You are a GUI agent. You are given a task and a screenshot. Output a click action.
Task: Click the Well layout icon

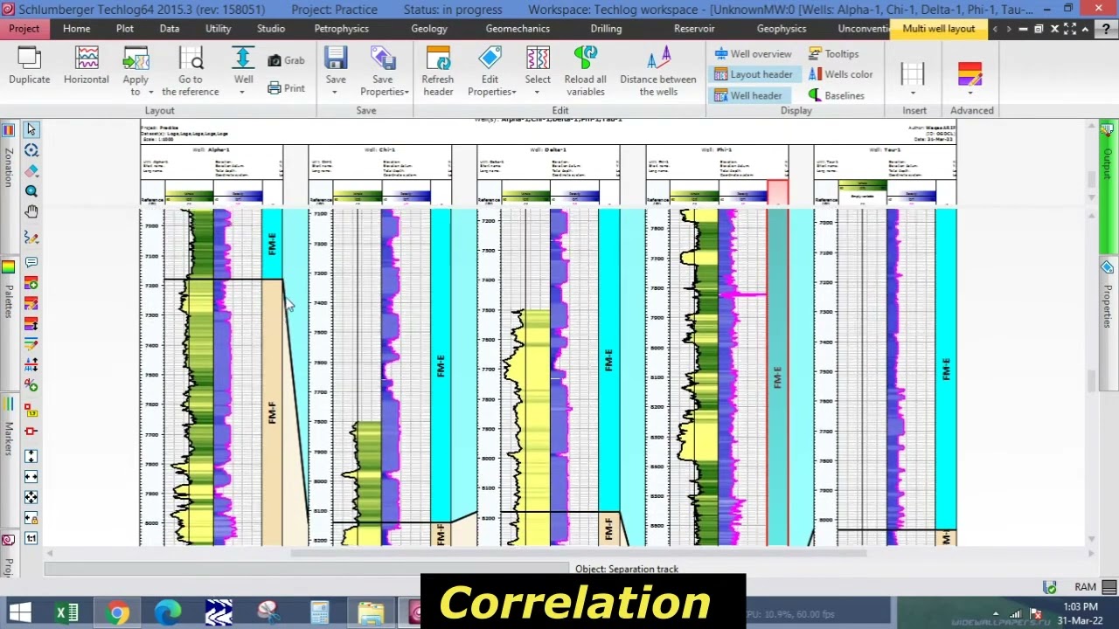point(243,59)
